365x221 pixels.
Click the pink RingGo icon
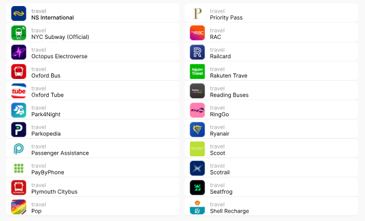[197, 110]
